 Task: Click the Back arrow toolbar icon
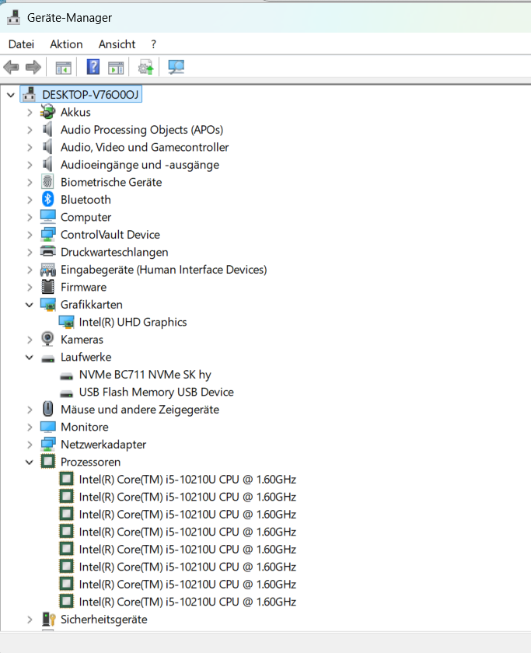tap(11, 67)
